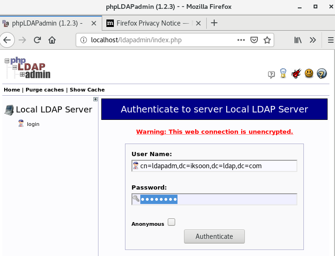Bookmark this page with the star

click(x=267, y=40)
